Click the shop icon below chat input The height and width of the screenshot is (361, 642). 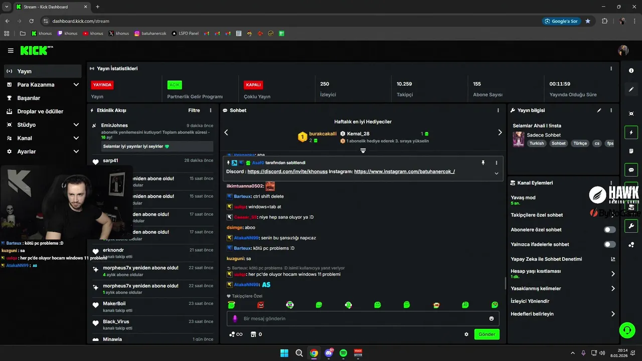253,334
